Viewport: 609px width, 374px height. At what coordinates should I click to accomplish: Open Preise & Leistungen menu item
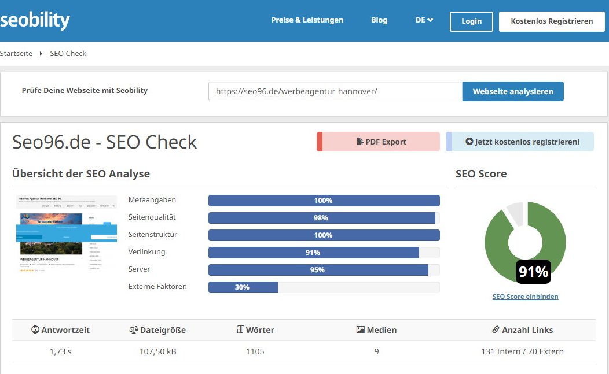coord(307,20)
